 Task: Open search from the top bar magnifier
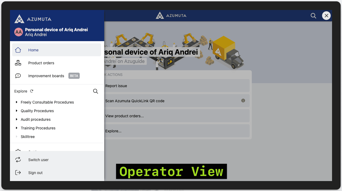(x=313, y=16)
